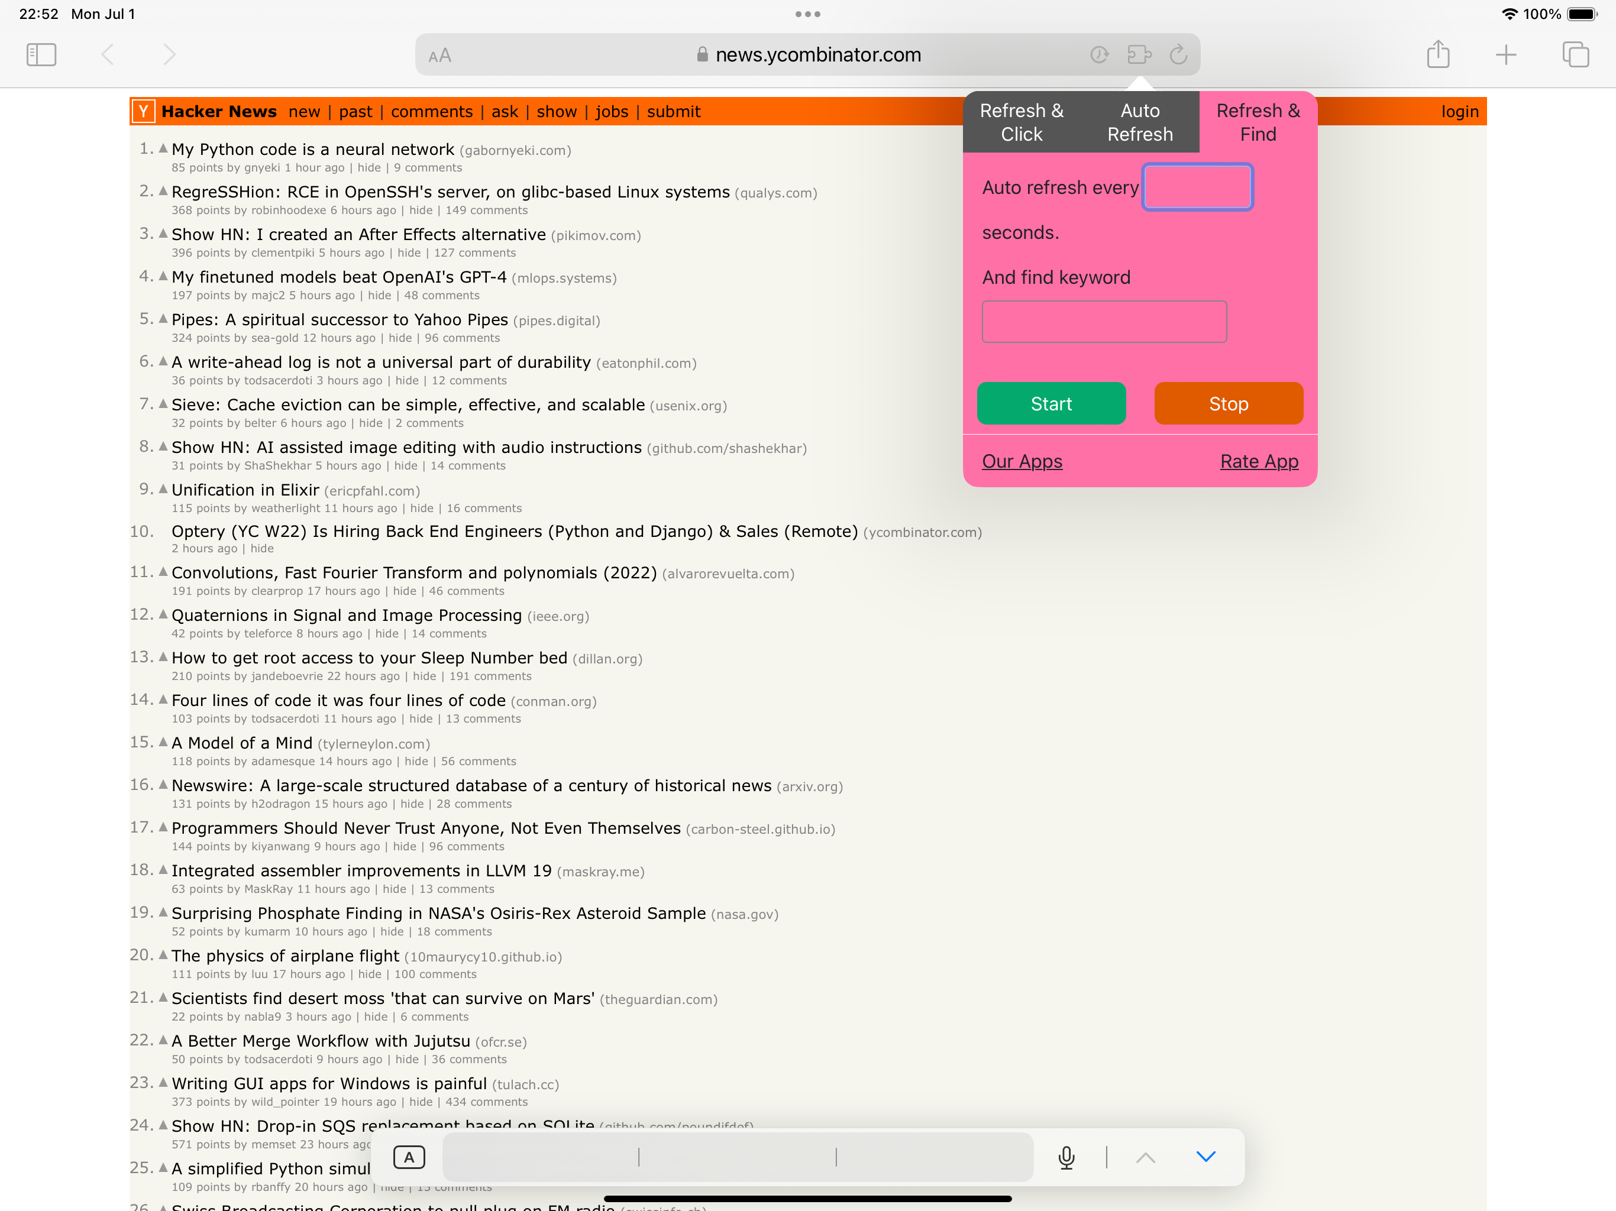Open the AA reader and text size menu
Viewport: 1616px width, 1211px height.
[440, 56]
